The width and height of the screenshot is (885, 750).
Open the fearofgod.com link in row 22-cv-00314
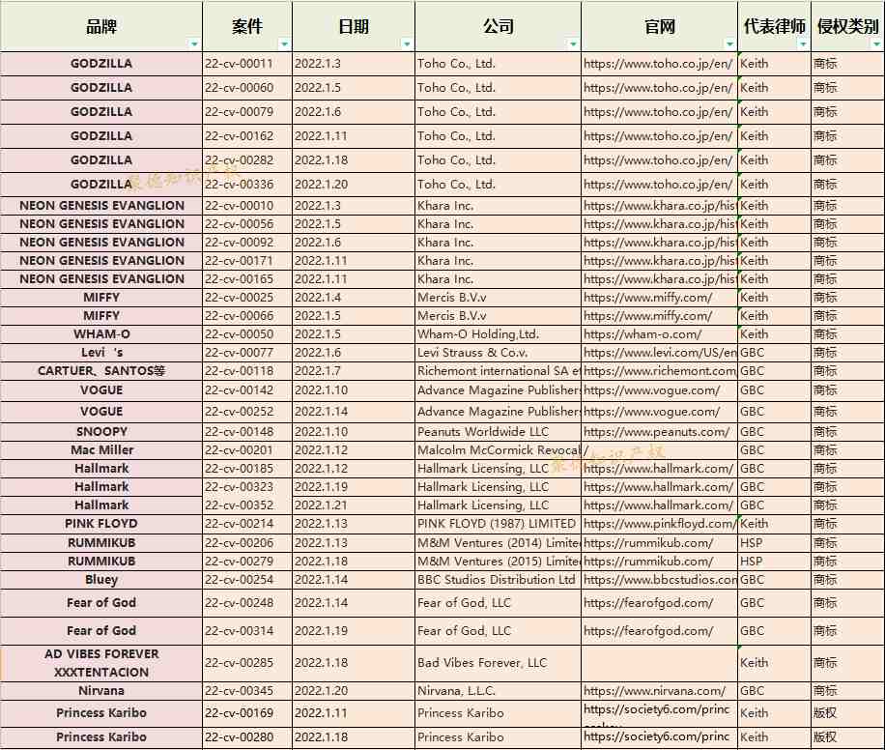point(648,631)
